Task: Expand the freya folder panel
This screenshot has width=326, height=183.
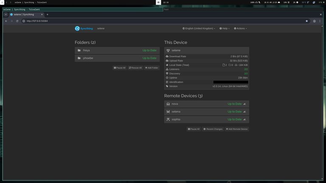Action: click(117, 50)
